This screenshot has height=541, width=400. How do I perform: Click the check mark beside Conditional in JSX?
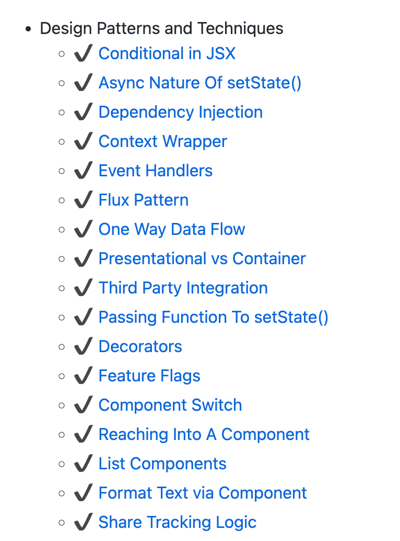pyautogui.click(x=83, y=53)
